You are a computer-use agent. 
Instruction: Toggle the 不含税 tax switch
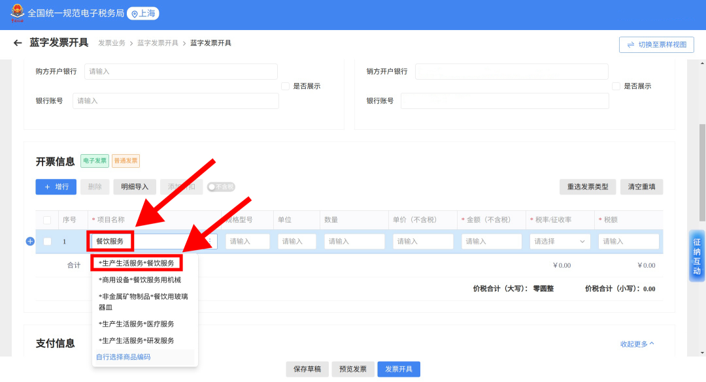pyautogui.click(x=221, y=187)
